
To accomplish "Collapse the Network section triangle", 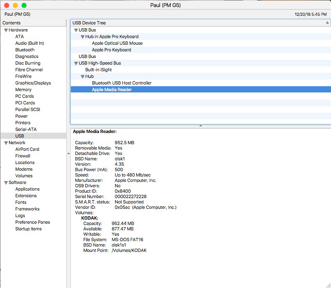I will pos(6,143).
